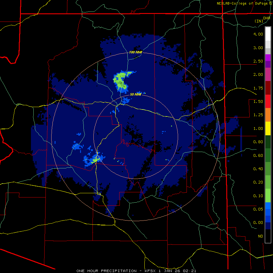Click the '1.25' legend value
Screen dimensions: 273x273
258,115
